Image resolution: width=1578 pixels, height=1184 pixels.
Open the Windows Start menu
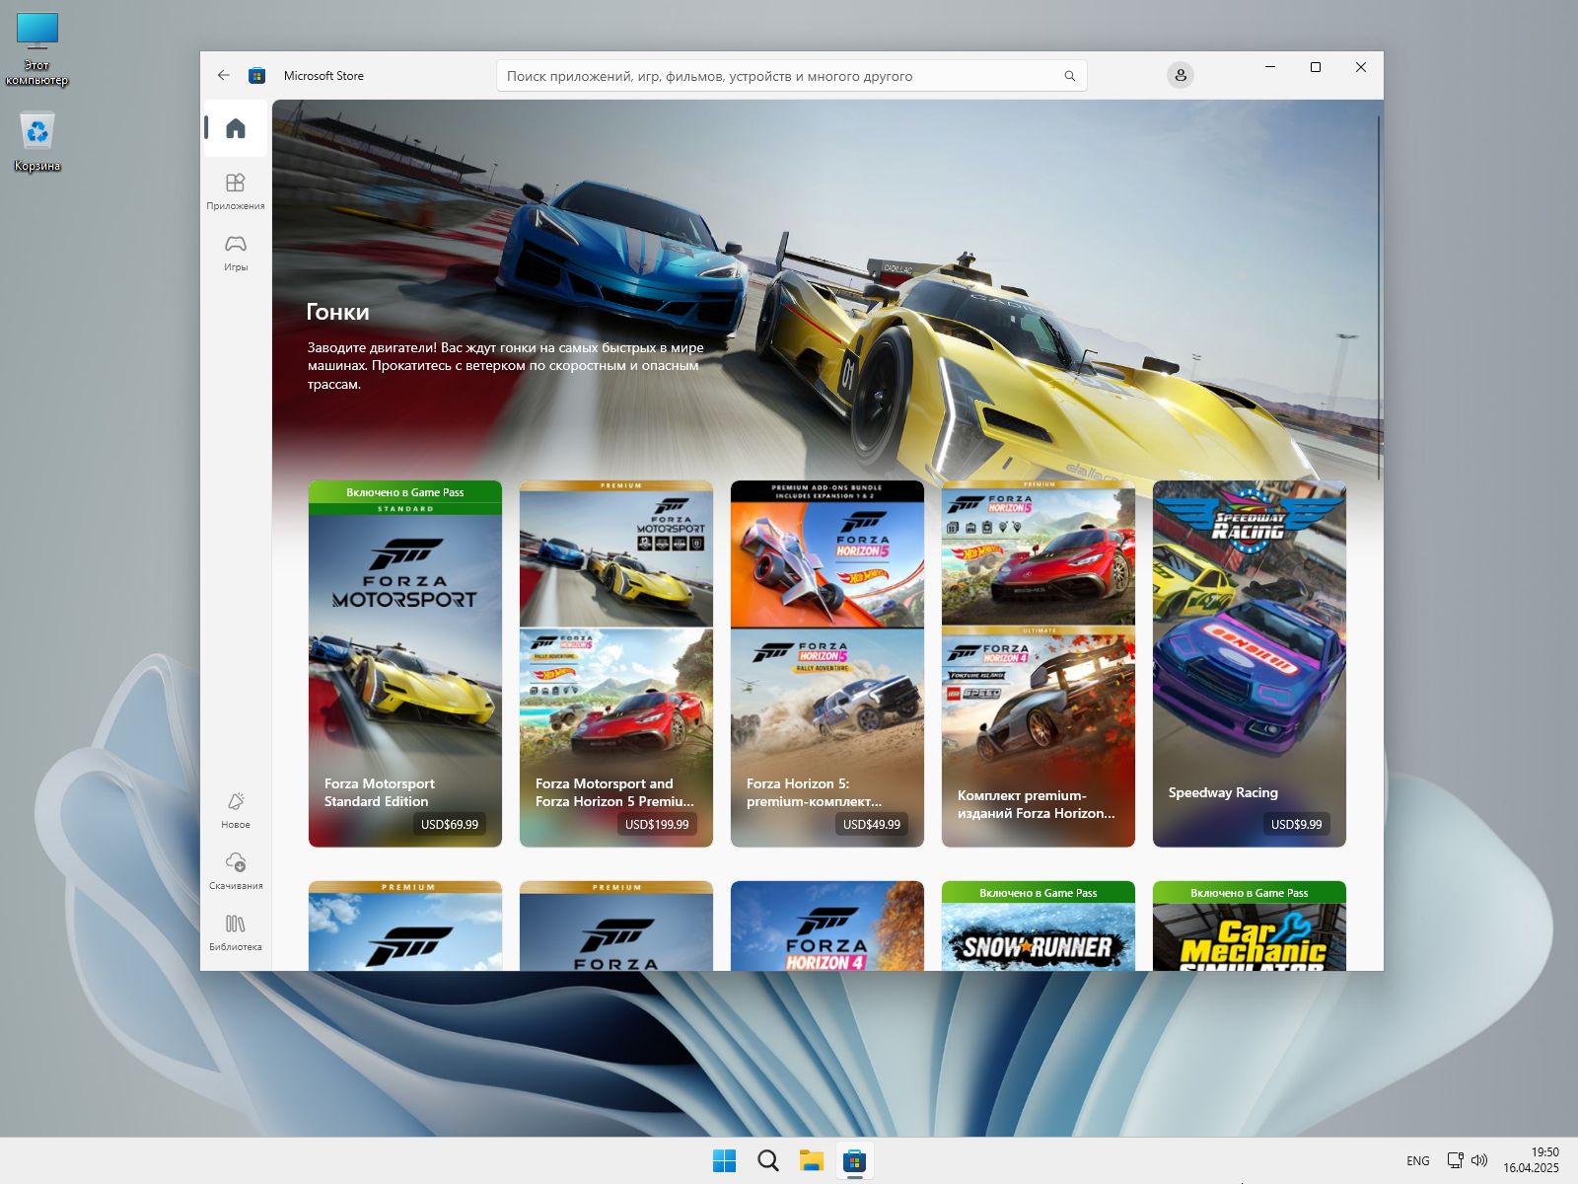click(x=724, y=1160)
